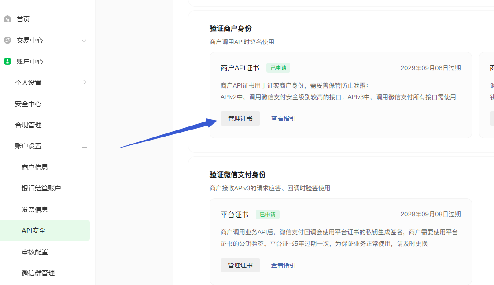Click the 验证商户身份 heading
The height and width of the screenshot is (285, 494).
pos(231,28)
